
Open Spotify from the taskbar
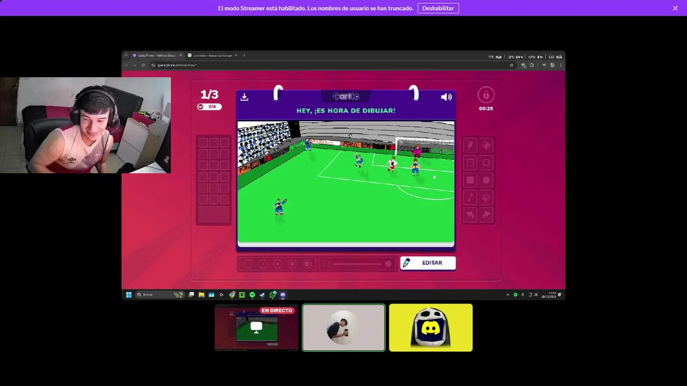252,295
